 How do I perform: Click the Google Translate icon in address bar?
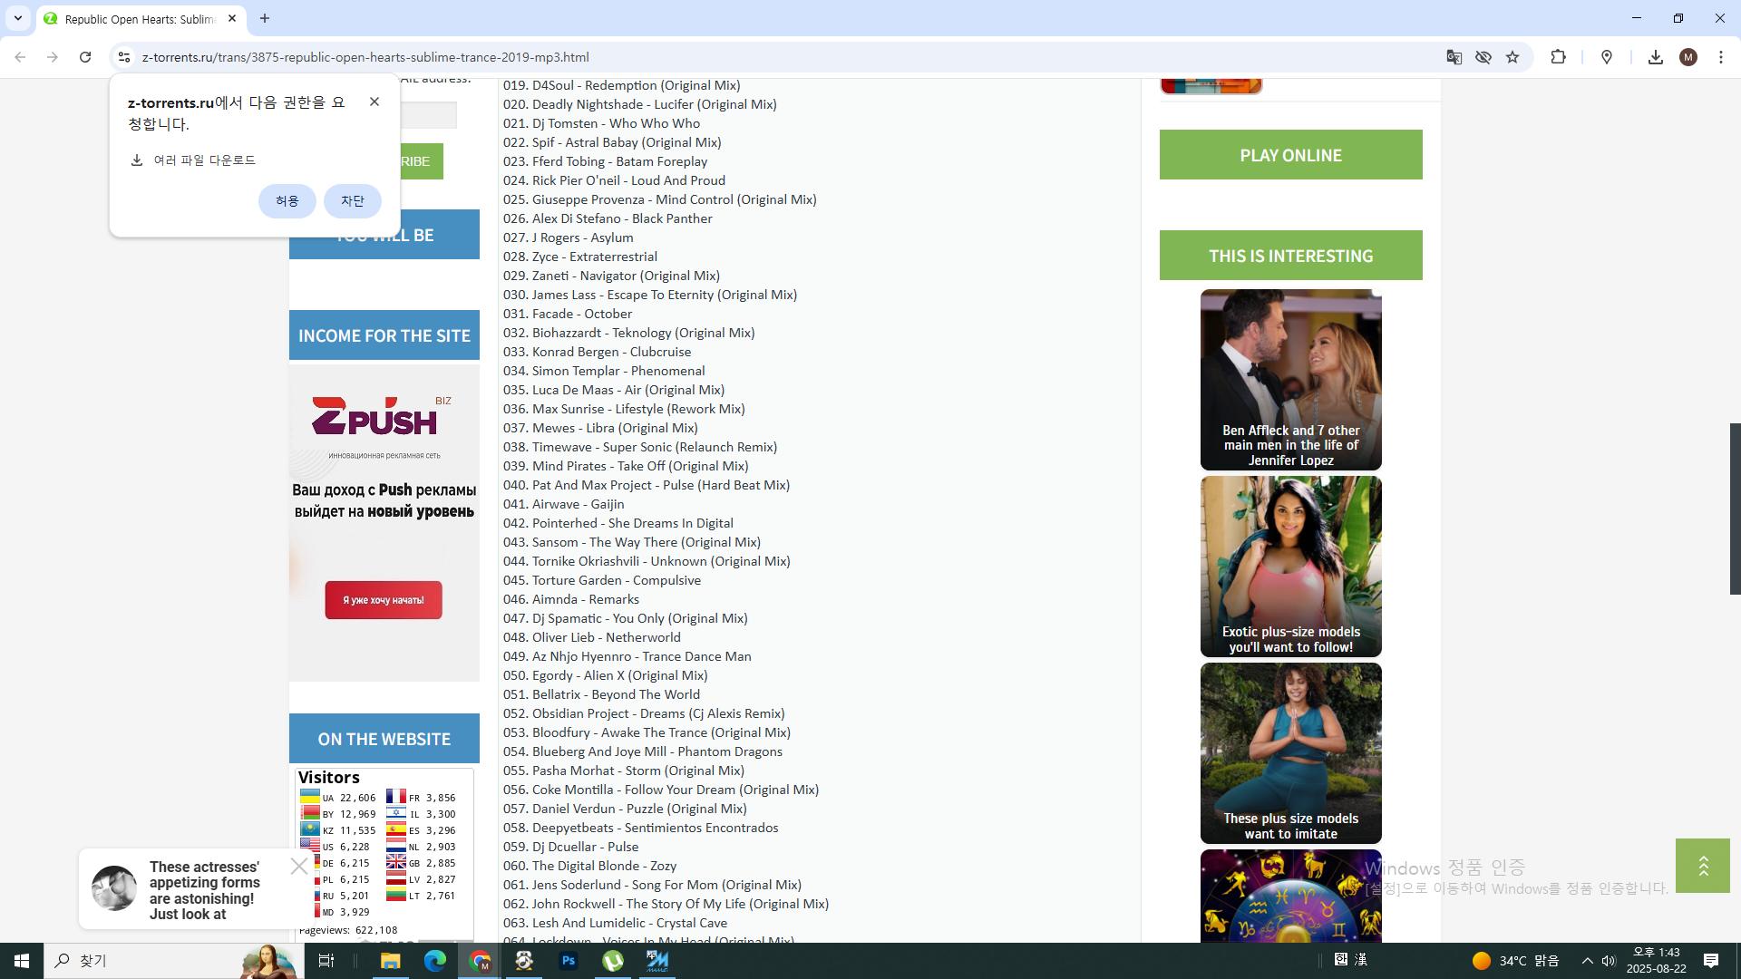[1454, 57]
